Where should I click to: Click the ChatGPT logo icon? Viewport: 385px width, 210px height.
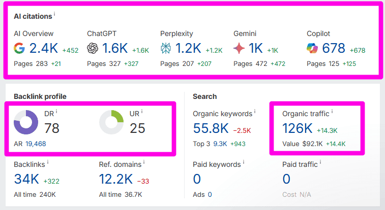point(93,49)
